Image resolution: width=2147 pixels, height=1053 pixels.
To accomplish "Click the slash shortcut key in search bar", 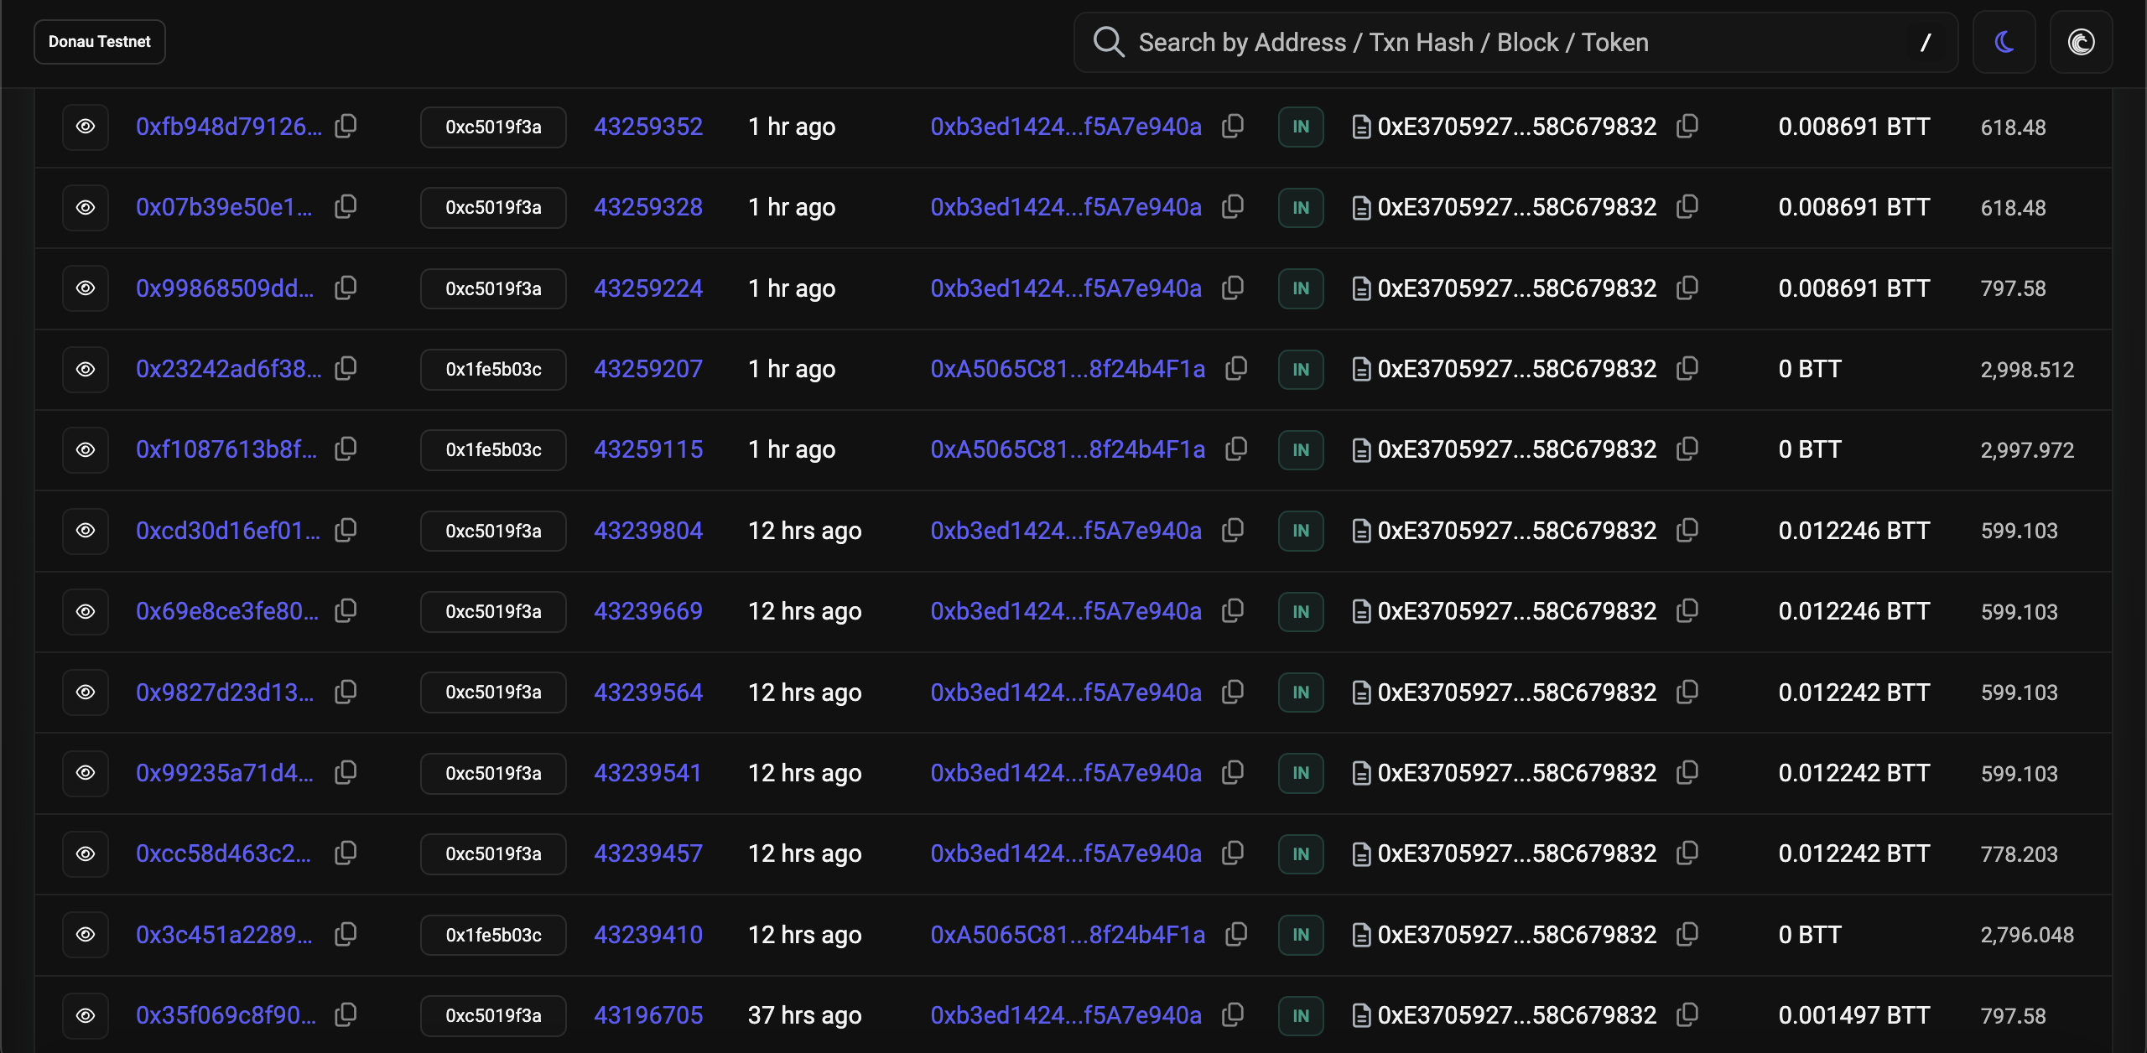I will pyautogui.click(x=1926, y=42).
